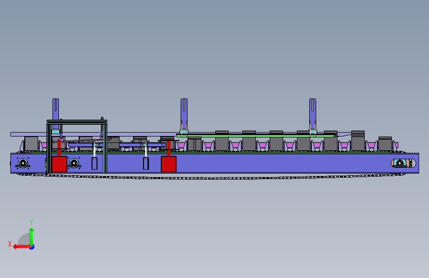Select the last gray block at far right
Viewport: 429px width, 278px height.
(x=385, y=144)
